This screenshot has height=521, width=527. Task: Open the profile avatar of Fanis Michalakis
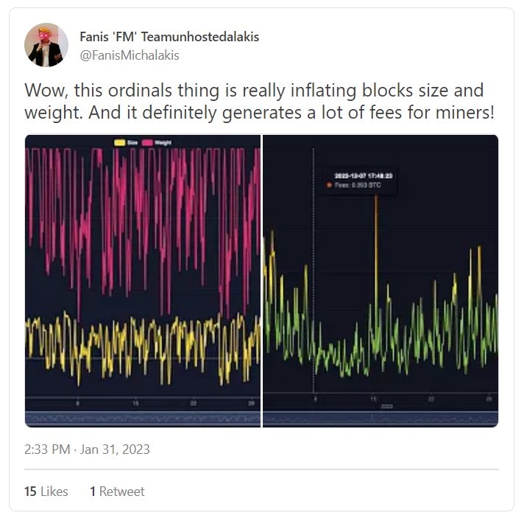(46, 45)
